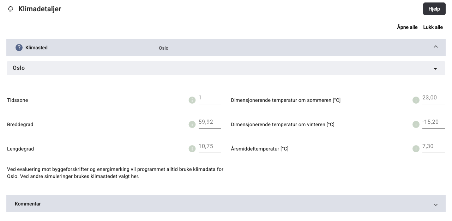Show info for winter design temperature
The width and height of the screenshot is (452, 221).
coord(416,124)
